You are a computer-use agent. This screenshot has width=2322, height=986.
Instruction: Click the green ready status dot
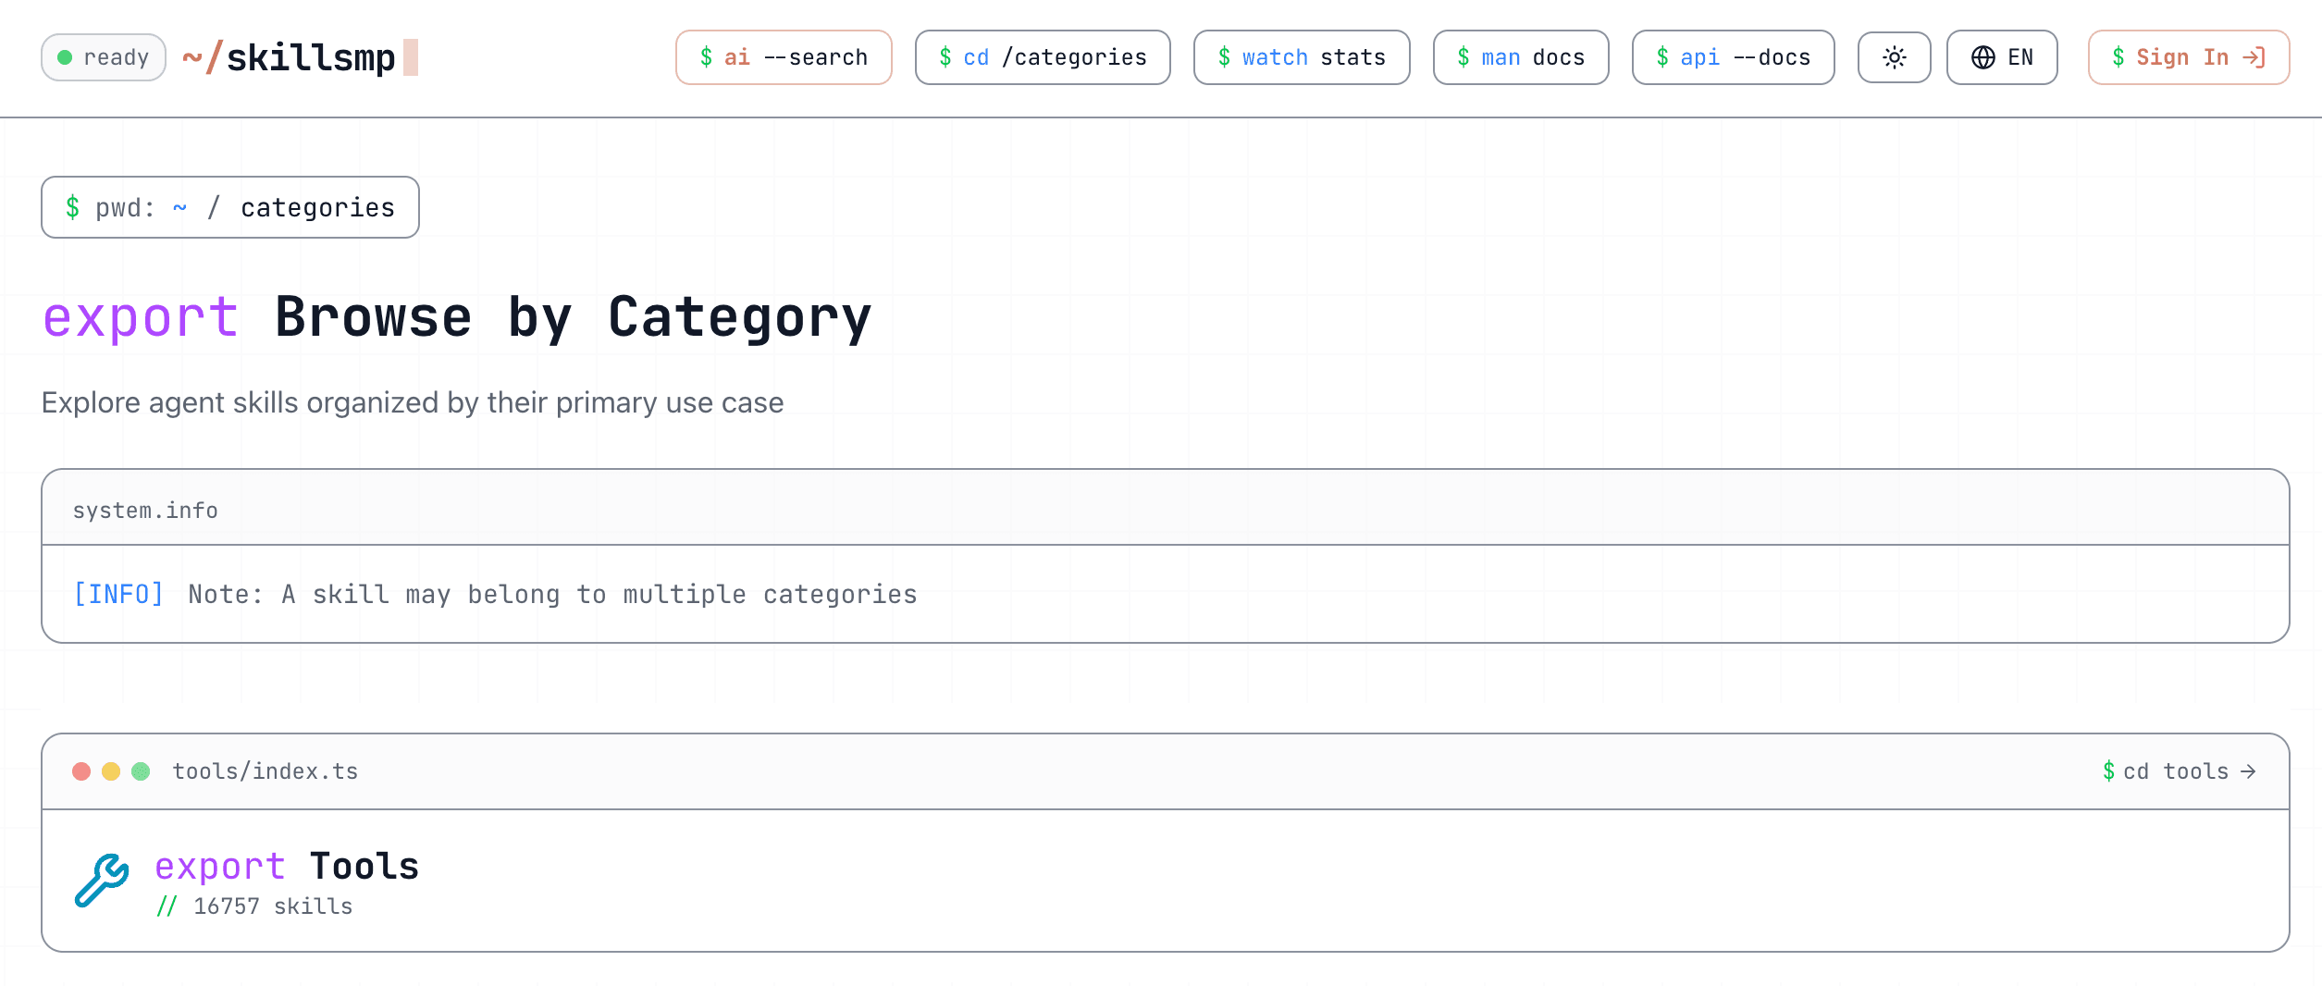(65, 57)
